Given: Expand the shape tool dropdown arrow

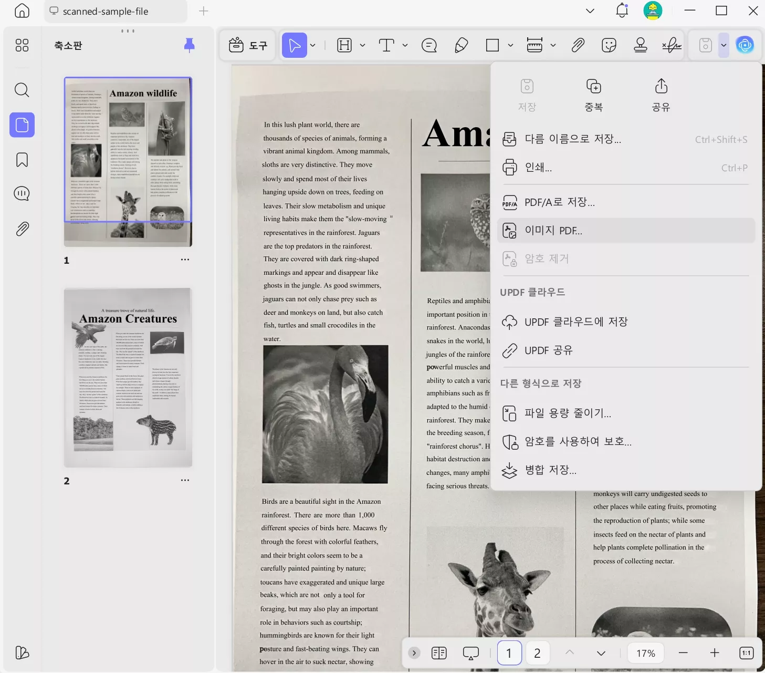Looking at the screenshot, I should point(510,45).
